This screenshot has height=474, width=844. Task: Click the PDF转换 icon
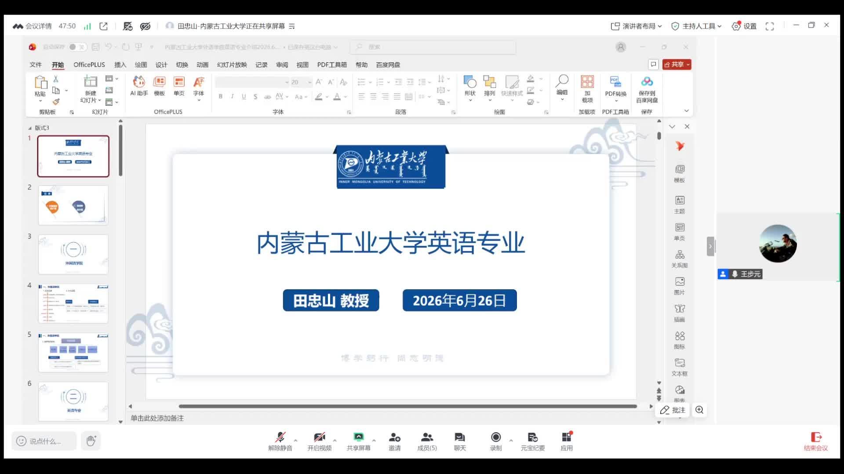tap(615, 89)
